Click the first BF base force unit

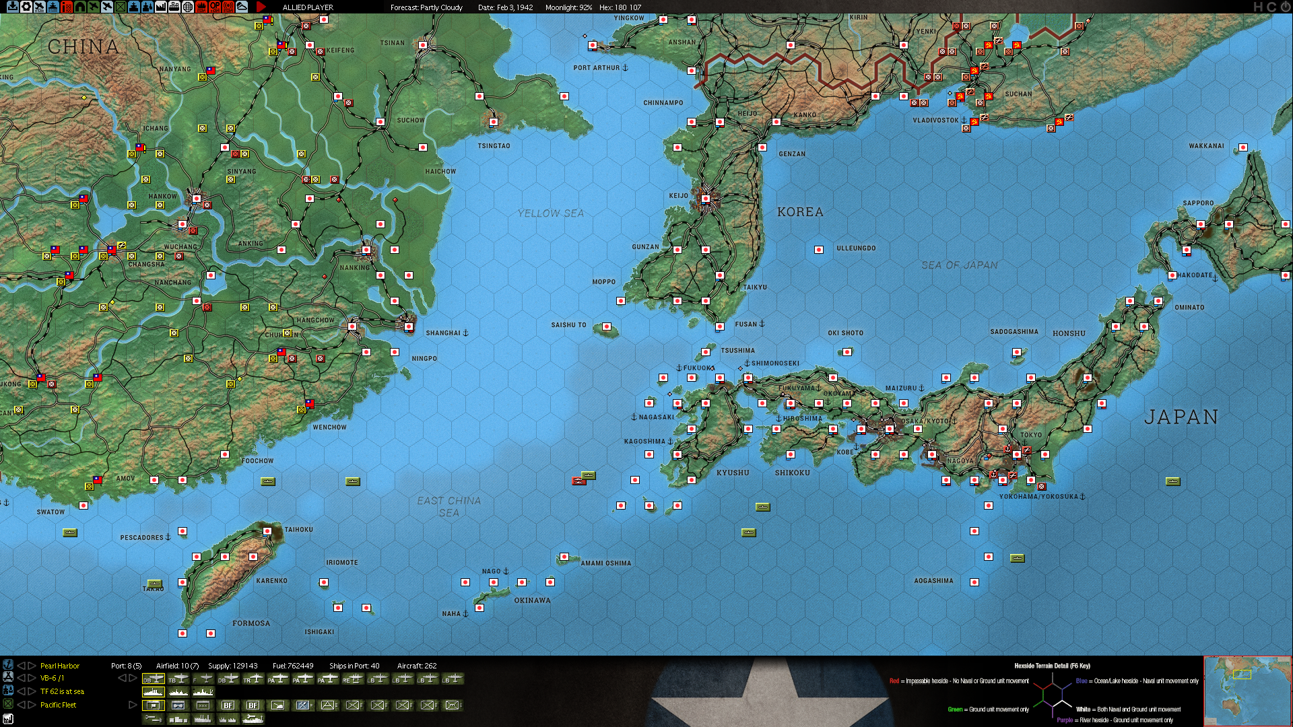pos(228,705)
